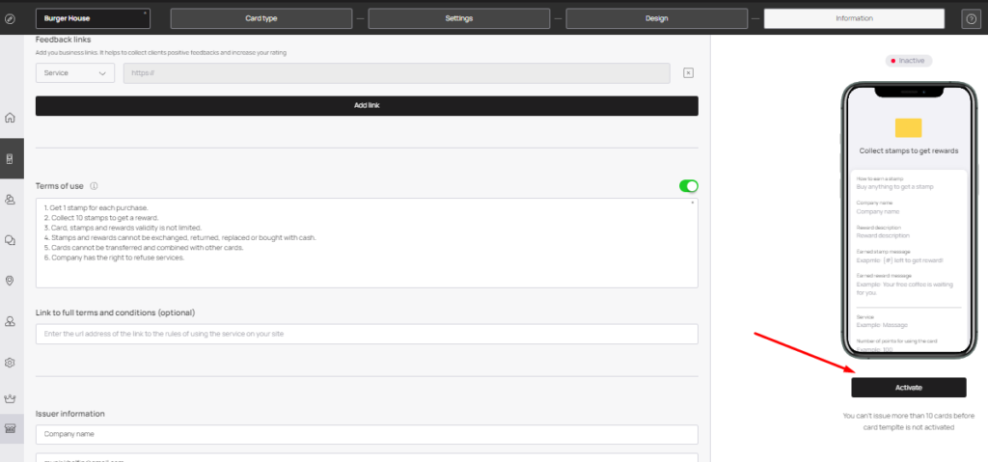The width and height of the screenshot is (988, 462).
Task: Select the cards icon in sidebar
Action: click(x=10, y=159)
